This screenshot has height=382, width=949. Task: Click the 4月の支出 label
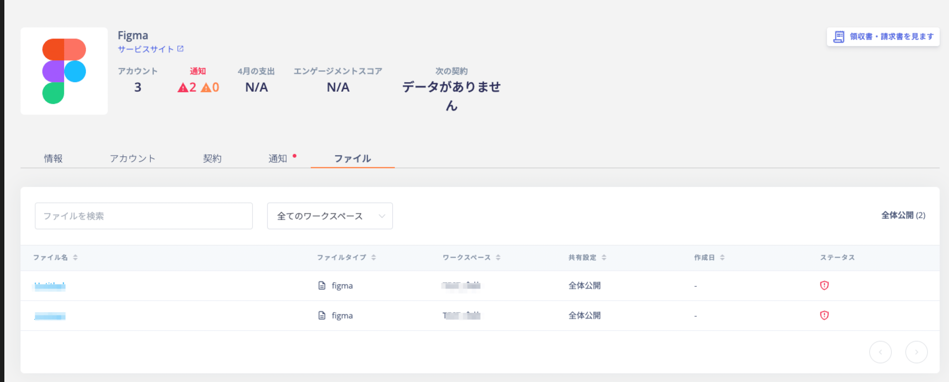256,71
